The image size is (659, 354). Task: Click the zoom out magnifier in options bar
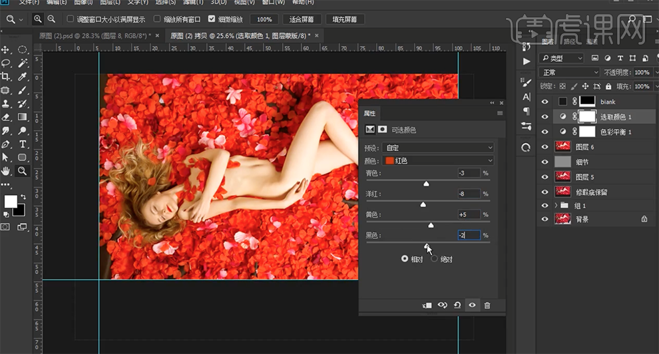51,19
